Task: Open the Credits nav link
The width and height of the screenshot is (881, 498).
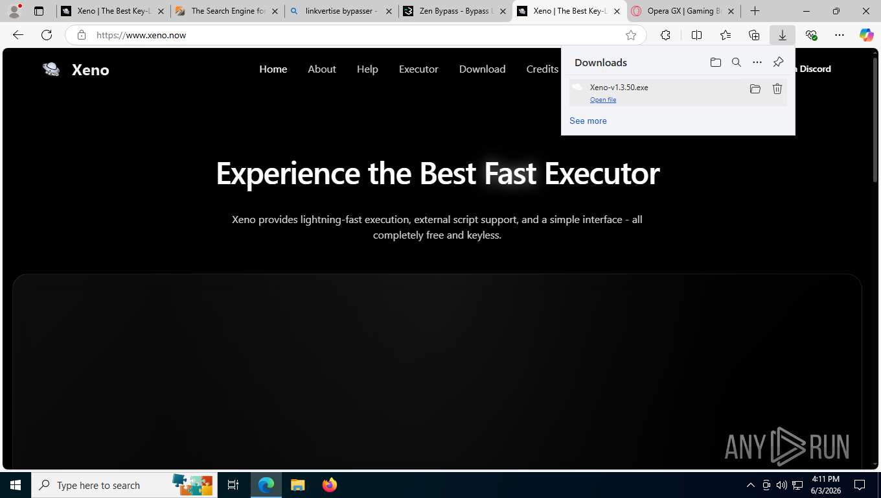Action: point(542,69)
